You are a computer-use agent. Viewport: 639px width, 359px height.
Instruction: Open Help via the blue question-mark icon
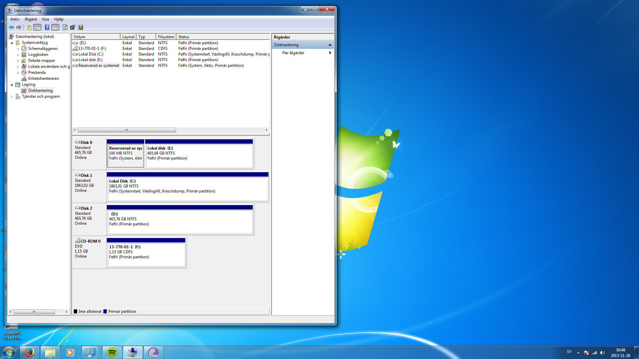(47, 27)
